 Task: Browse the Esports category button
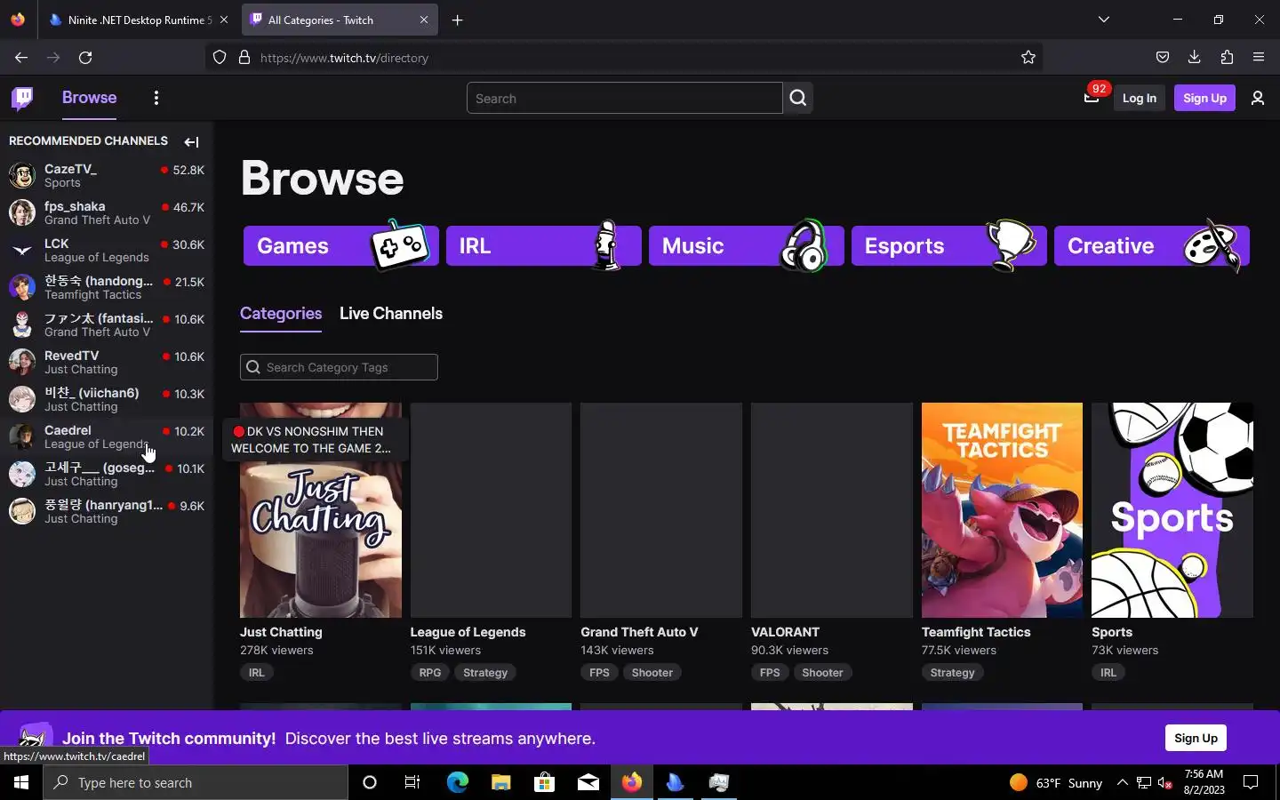pyautogui.click(x=948, y=245)
